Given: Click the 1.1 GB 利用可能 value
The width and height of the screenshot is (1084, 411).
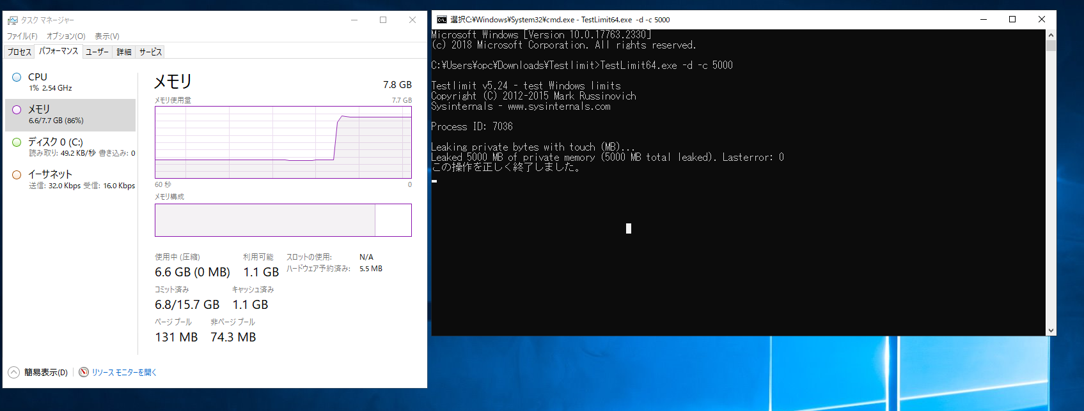Looking at the screenshot, I should pos(261,273).
